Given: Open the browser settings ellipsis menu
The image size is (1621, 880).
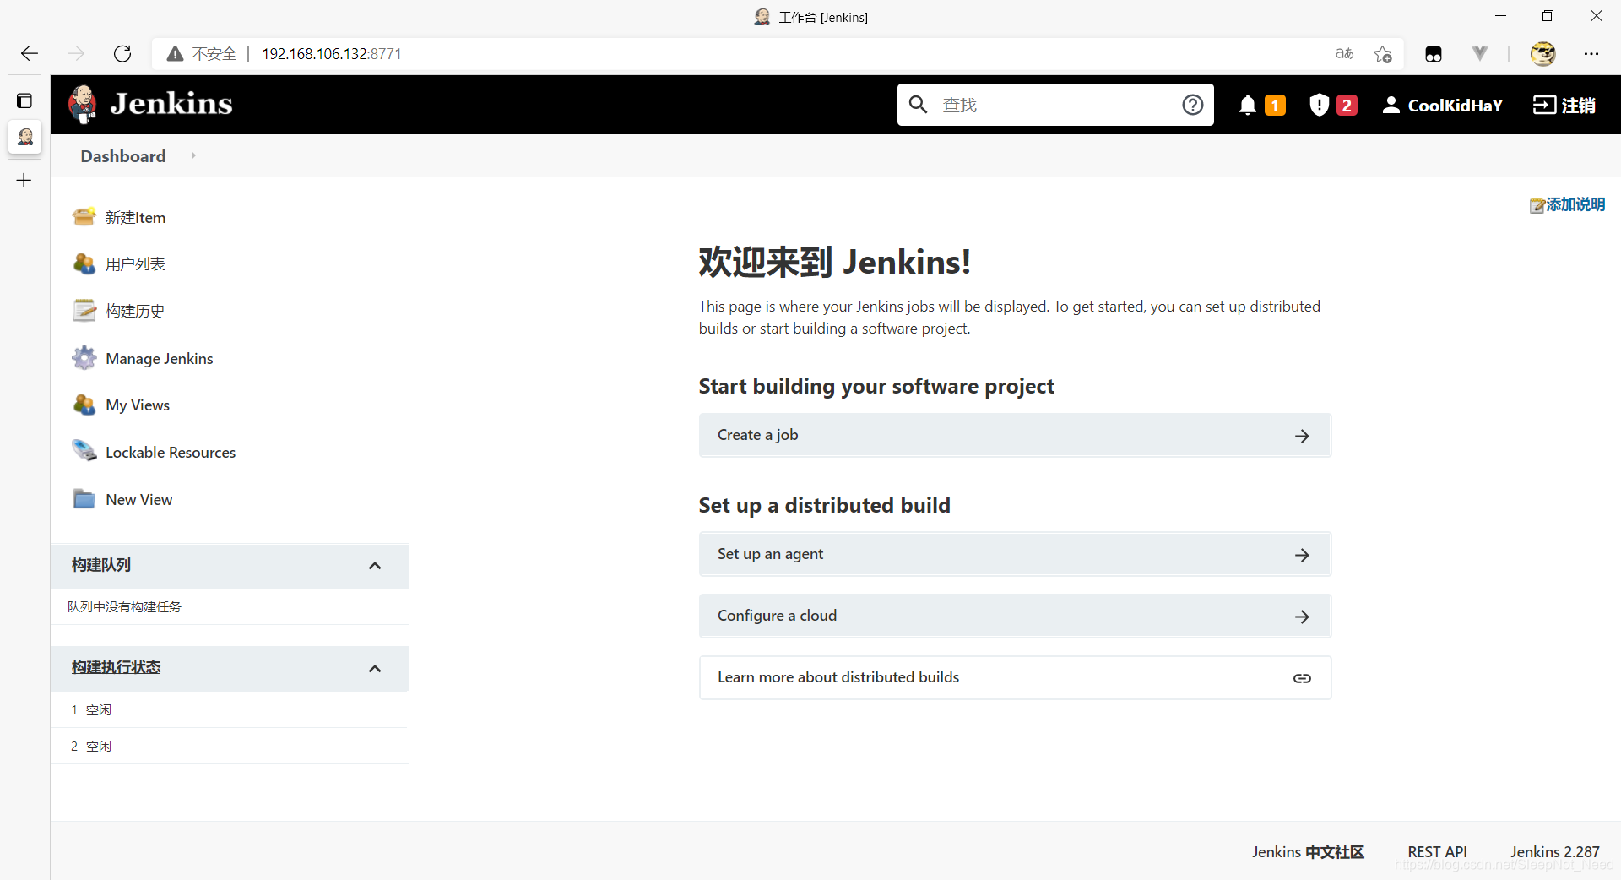Looking at the screenshot, I should pos(1591,54).
